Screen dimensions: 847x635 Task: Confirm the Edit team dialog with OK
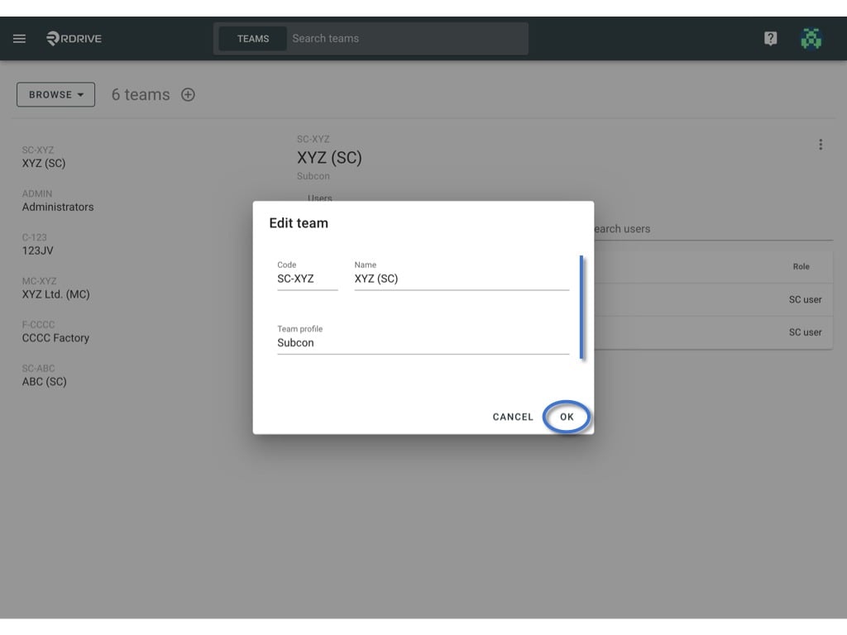[x=567, y=417]
